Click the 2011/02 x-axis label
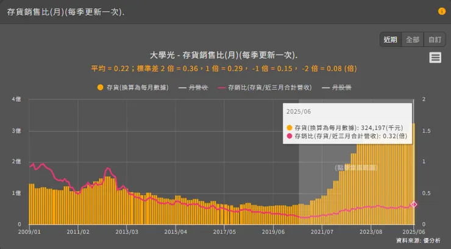This screenshot has height=249, width=451. click(x=78, y=232)
